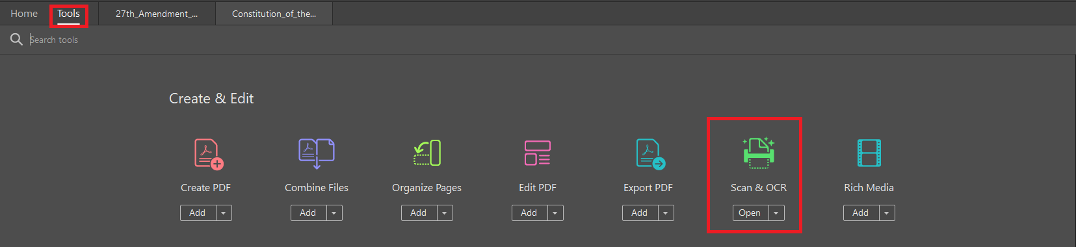Add the Export PDF tool
This screenshot has width=1076, height=247.
(x=640, y=213)
